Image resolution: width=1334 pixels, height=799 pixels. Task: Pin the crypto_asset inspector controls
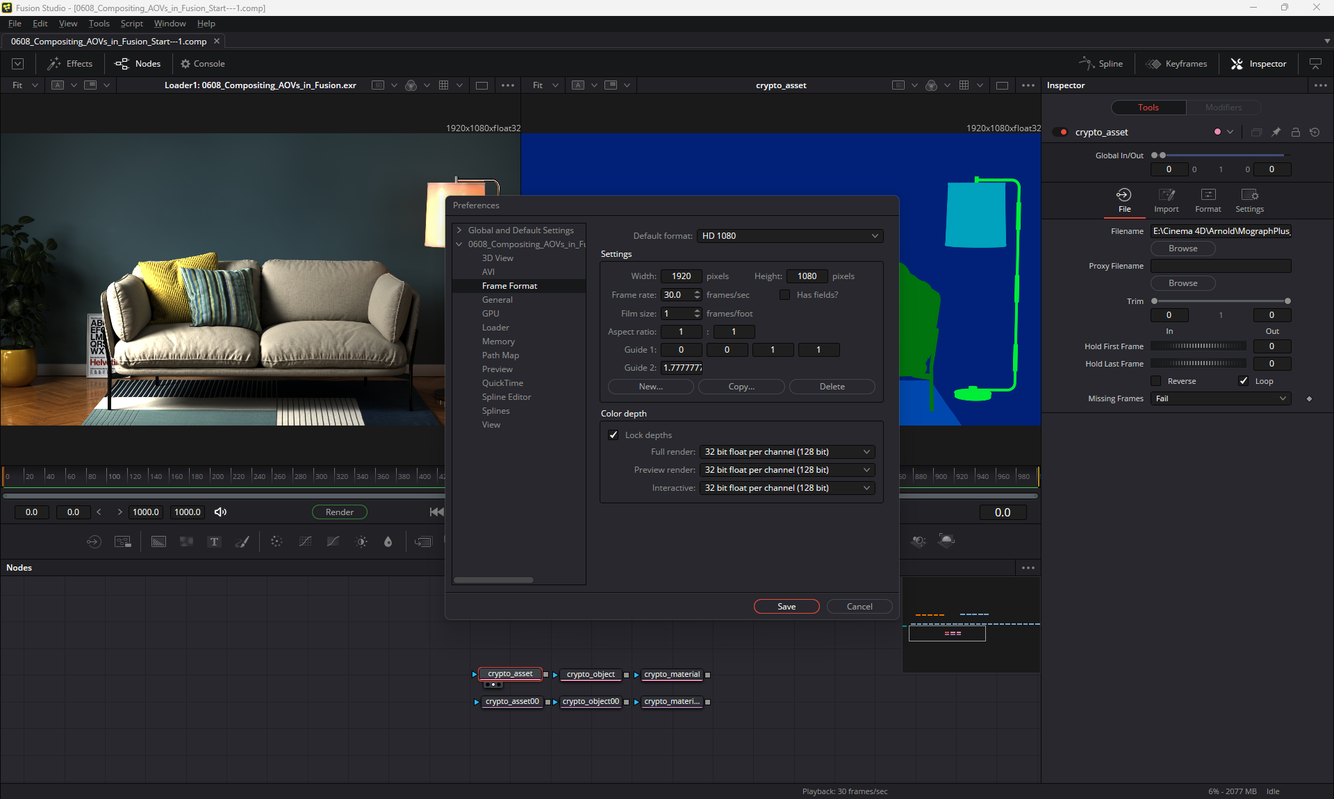[x=1276, y=132]
